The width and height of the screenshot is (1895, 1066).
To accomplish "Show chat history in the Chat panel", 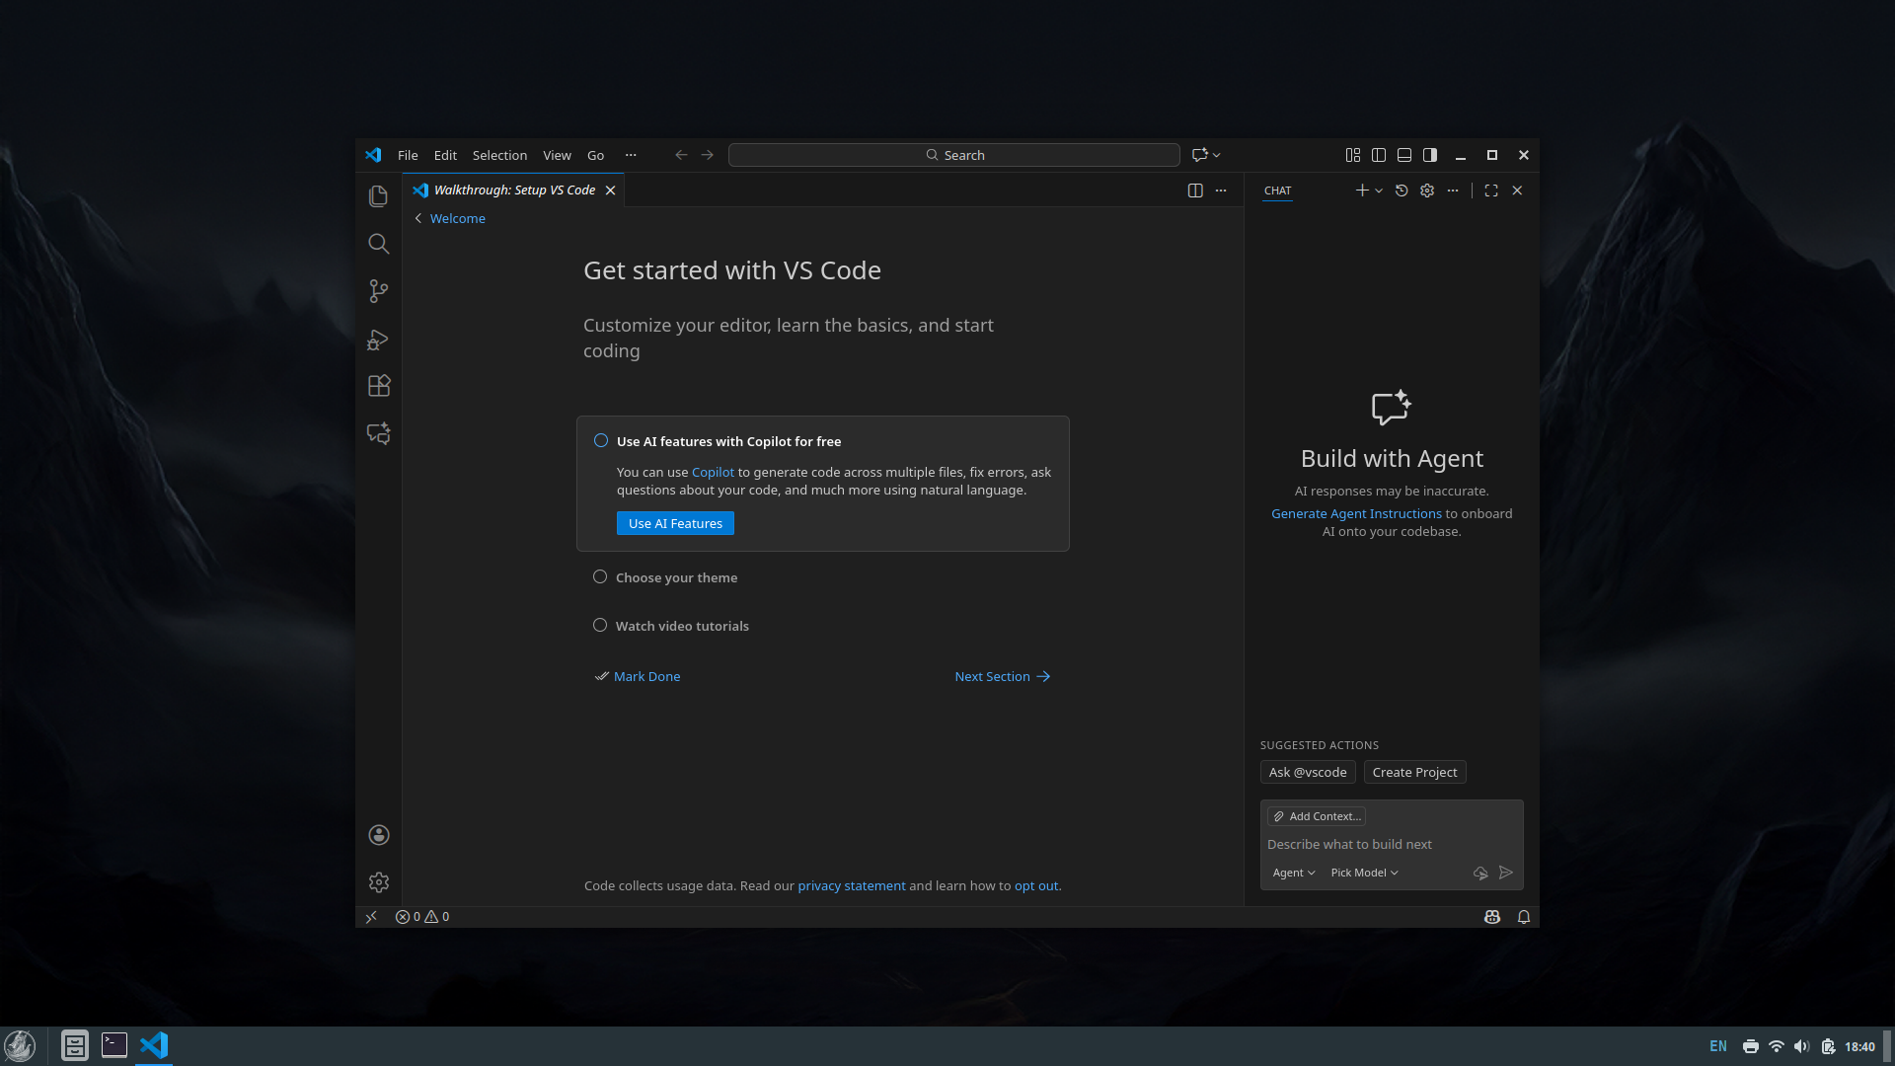I will pyautogui.click(x=1401, y=190).
